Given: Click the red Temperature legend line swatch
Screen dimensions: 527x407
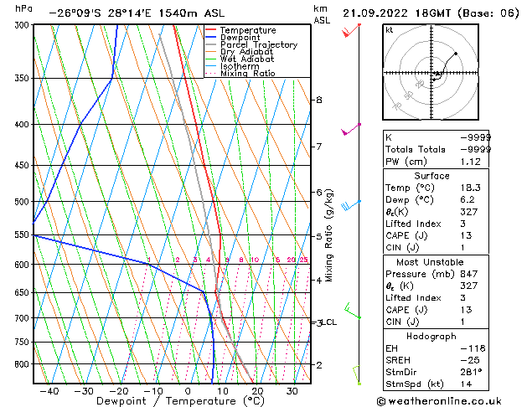Looking at the screenshot, I should tap(210, 30).
